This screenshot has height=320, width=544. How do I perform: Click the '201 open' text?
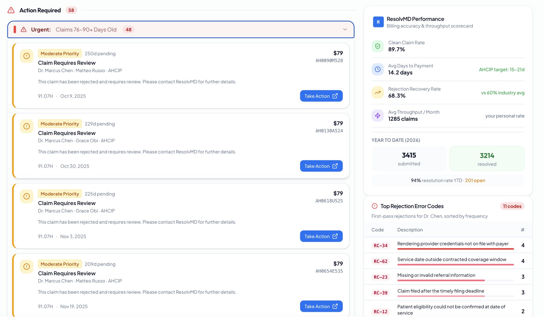point(475,181)
